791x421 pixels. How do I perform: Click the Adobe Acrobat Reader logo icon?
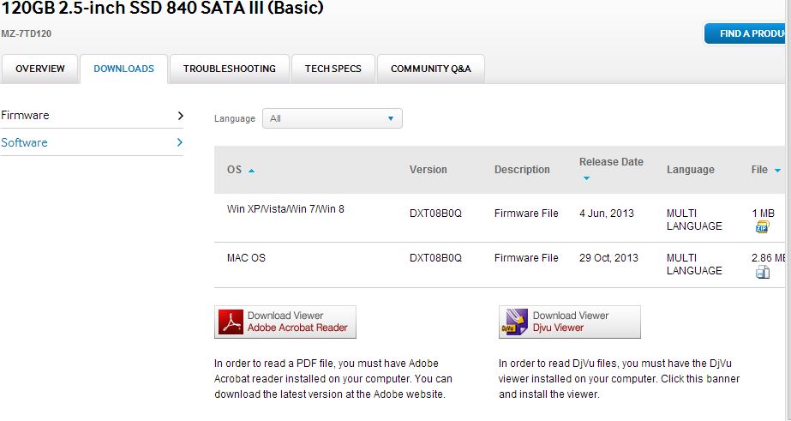[x=231, y=322]
